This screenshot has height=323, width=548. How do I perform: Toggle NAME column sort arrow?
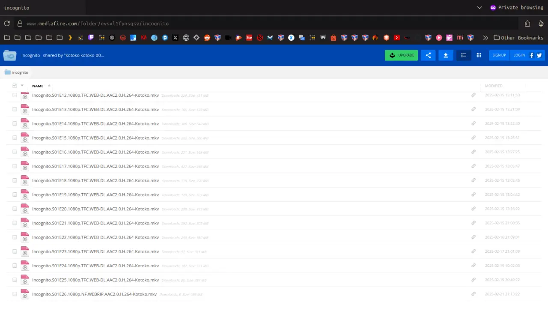pyautogui.click(x=49, y=86)
